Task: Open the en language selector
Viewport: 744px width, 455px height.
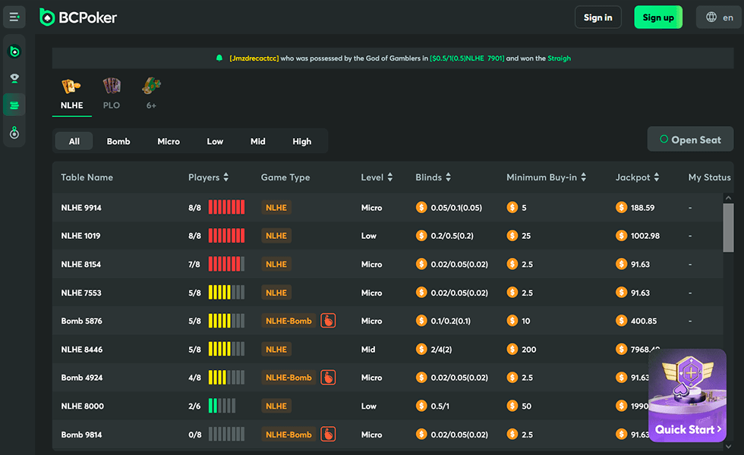Action: tap(719, 17)
